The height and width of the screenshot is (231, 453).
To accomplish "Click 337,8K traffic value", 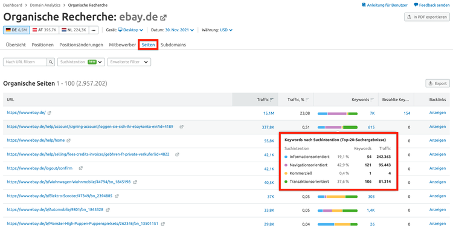I will click(x=268, y=127).
